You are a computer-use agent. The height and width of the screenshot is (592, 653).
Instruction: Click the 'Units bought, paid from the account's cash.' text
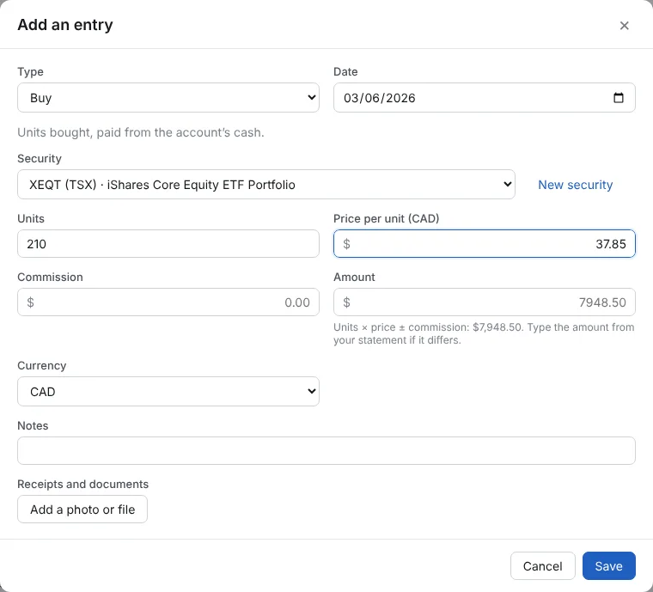(x=141, y=132)
